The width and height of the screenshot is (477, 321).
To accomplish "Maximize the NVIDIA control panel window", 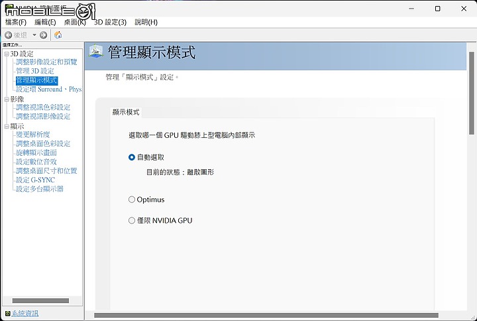I will (x=437, y=9).
